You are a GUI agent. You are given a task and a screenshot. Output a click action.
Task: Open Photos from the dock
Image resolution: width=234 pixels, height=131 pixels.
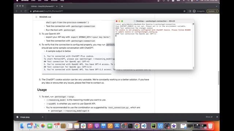pyautogui.click(x=43, y=126)
